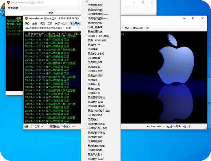Click the LoginServer shield icon in title bar
This screenshot has width=211, height=161.
coord(8,2)
